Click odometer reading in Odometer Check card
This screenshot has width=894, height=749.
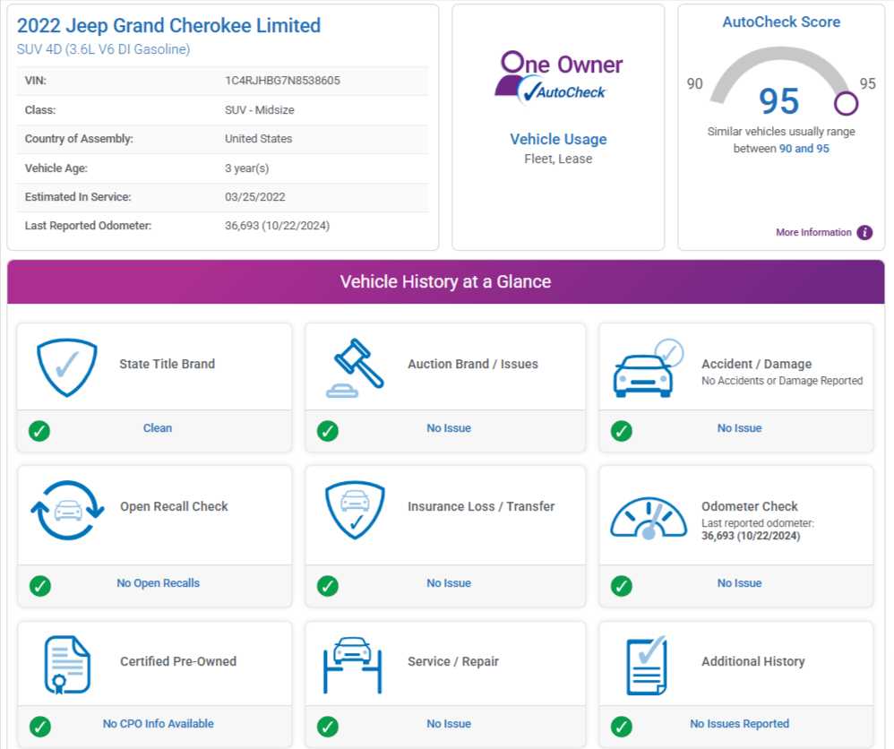tap(751, 536)
